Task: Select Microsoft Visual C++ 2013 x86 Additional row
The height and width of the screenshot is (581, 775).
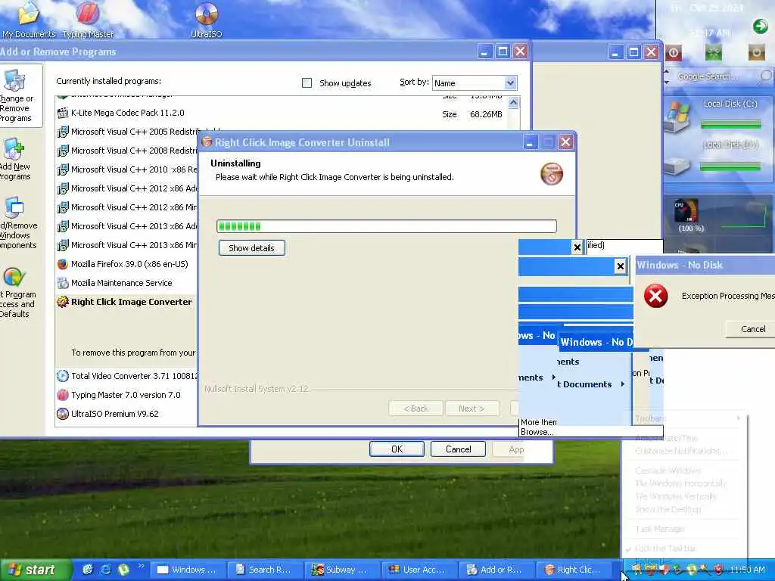Action: click(x=127, y=226)
